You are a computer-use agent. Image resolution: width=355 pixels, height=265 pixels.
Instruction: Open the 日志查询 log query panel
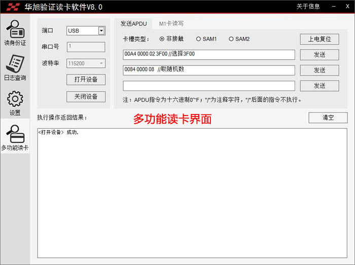point(15,67)
